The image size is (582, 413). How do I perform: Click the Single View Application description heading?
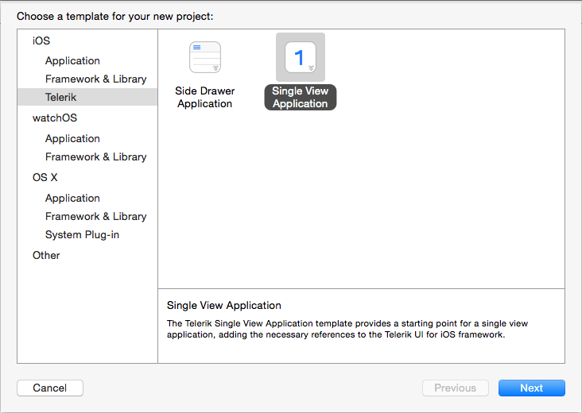224,305
